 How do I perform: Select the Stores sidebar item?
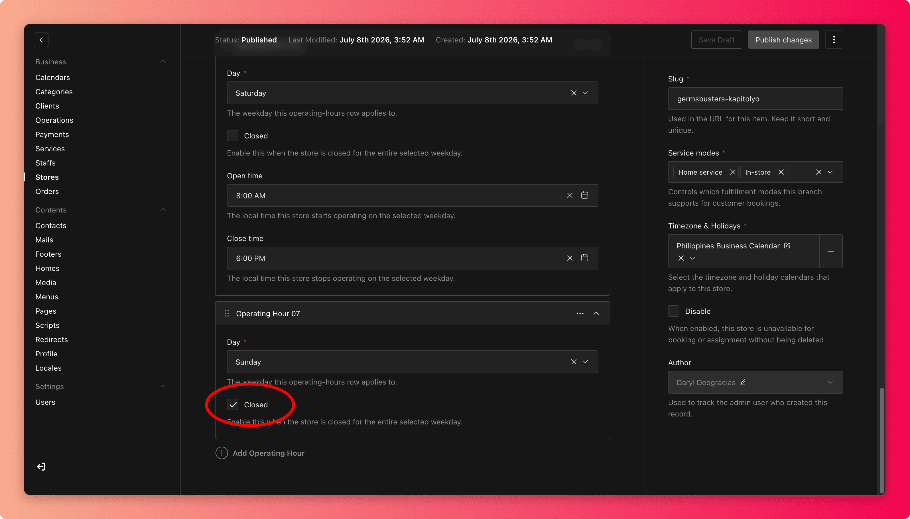point(47,177)
